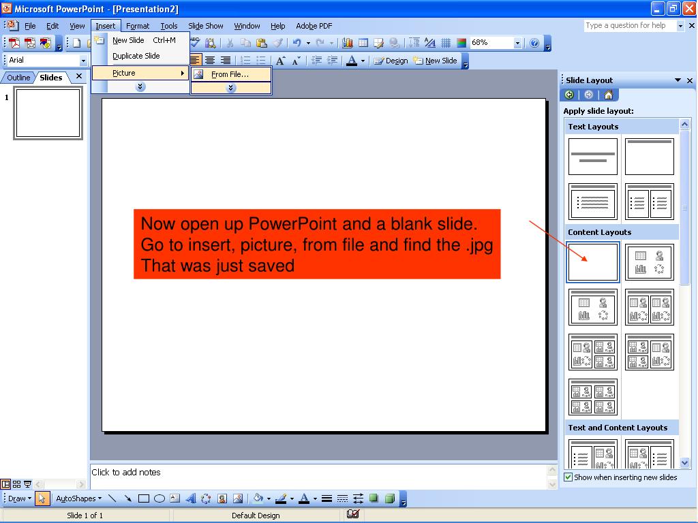Click the Slide Layout pane Home icon
Screen dimensions: 698x523
(x=609, y=95)
